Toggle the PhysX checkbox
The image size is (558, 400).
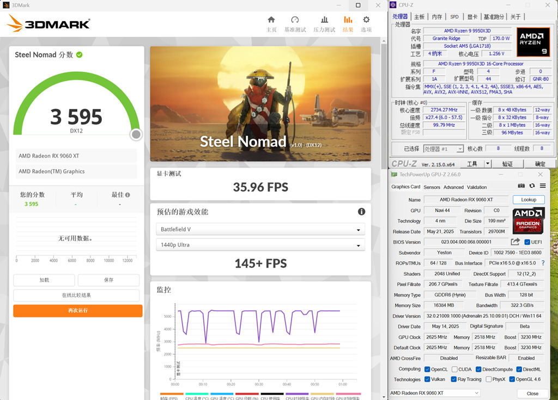click(488, 379)
